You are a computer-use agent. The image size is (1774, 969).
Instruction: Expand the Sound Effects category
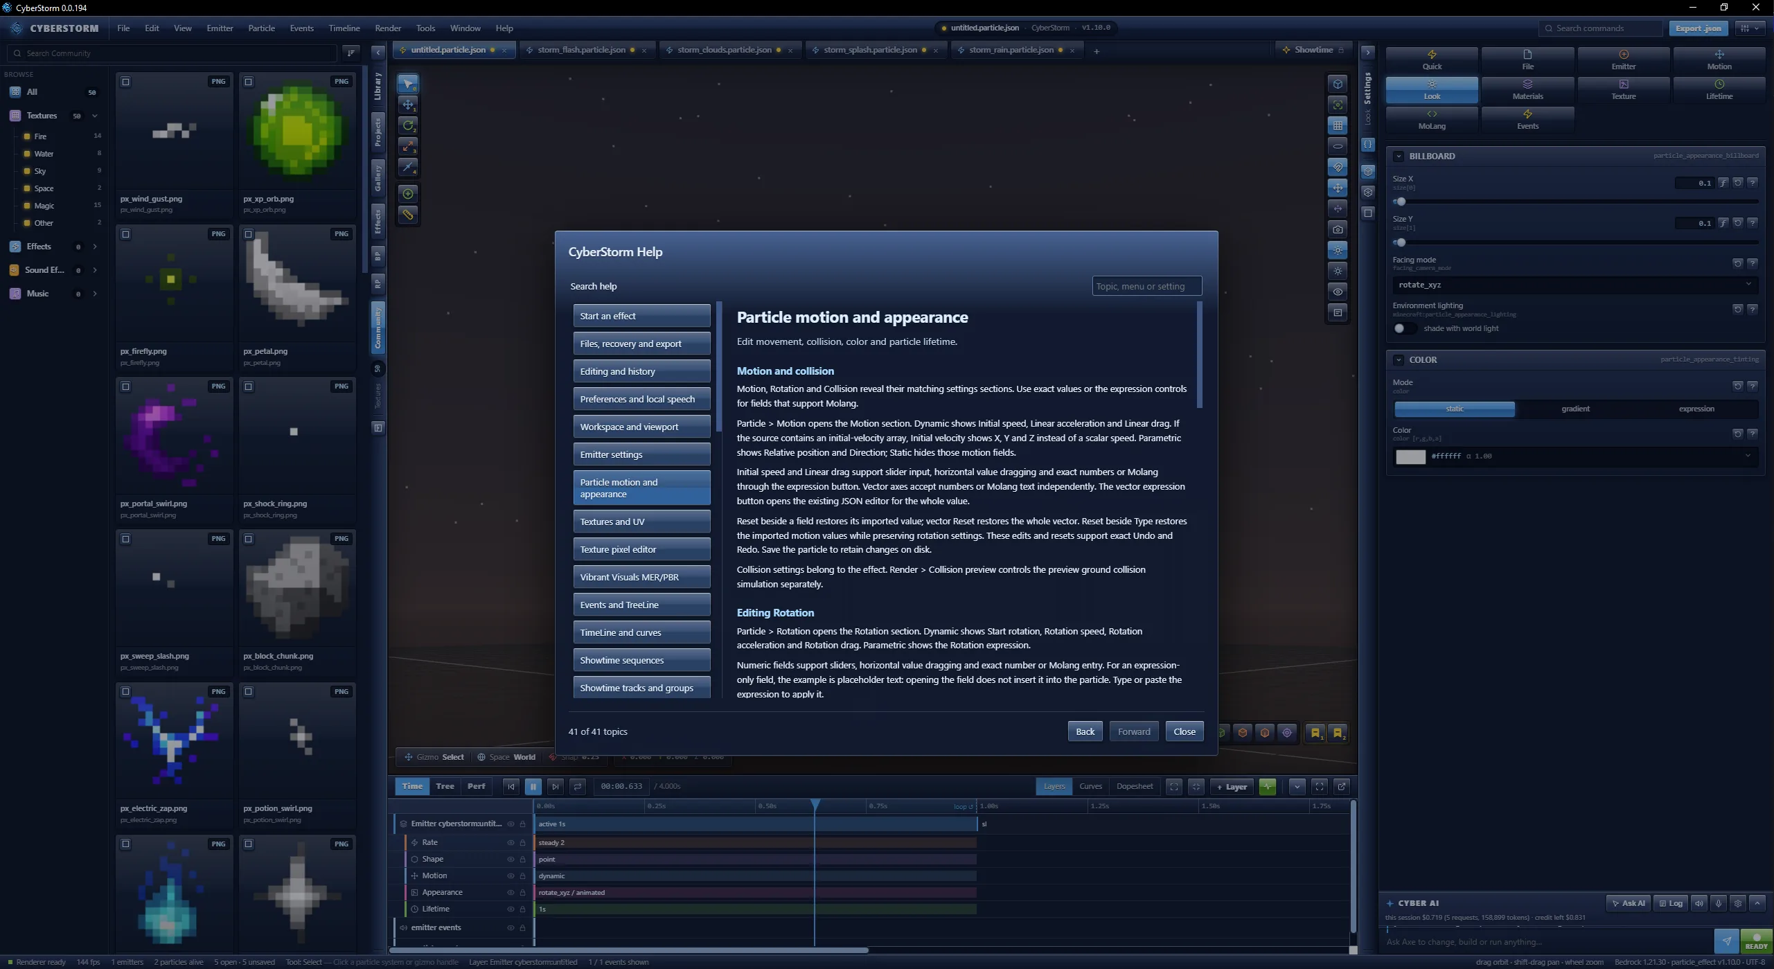[95, 270]
